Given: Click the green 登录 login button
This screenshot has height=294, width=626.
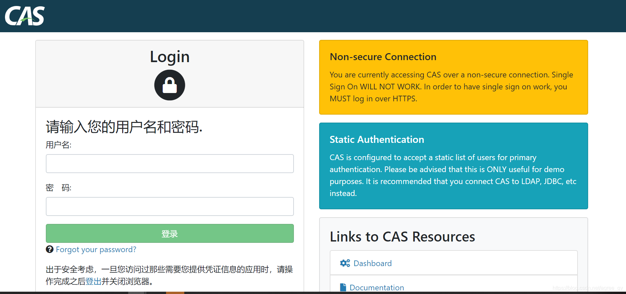Looking at the screenshot, I should pyautogui.click(x=170, y=233).
